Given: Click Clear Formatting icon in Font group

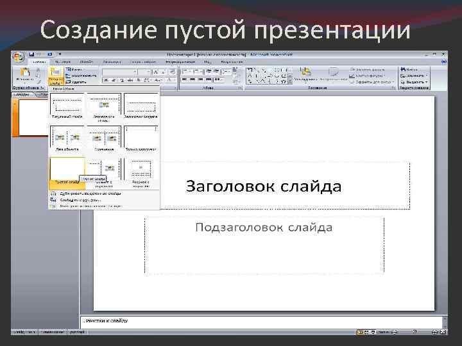Looking at the screenshot, I should (x=173, y=72).
